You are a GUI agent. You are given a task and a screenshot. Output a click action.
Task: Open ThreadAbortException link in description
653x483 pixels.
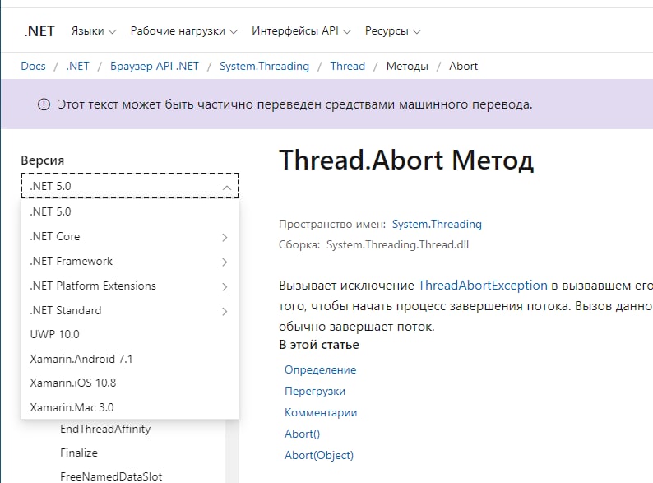point(483,286)
